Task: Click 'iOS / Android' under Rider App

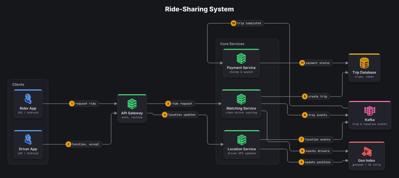Action: (28, 112)
